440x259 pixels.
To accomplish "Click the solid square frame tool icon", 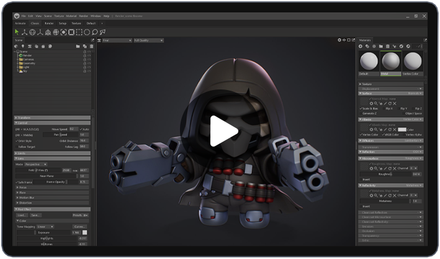I will click(71, 32).
